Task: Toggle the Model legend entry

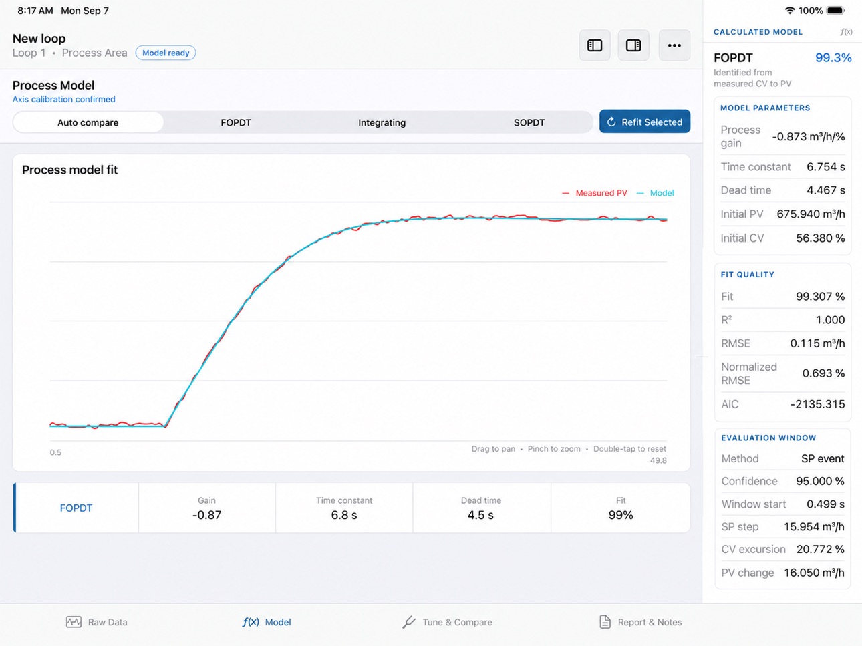Action: [655, 193]
